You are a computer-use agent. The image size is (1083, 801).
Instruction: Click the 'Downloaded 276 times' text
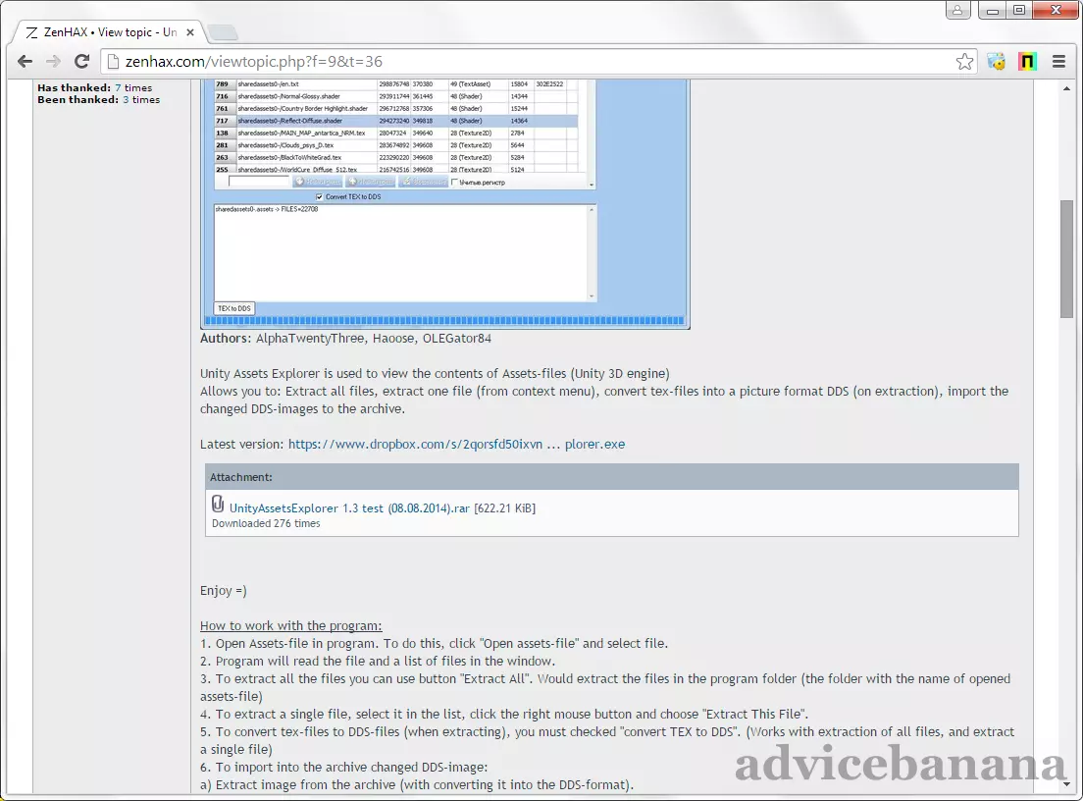pyautogui.click(x=266, y=523)
